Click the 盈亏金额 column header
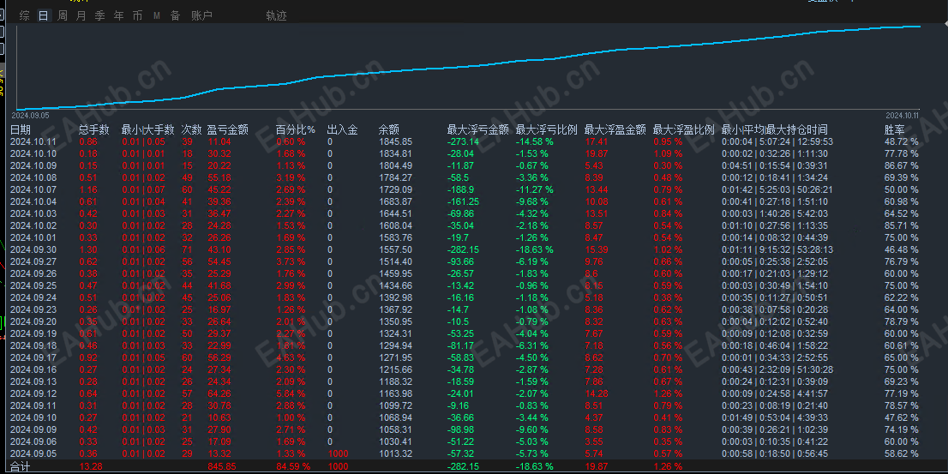This screenshot has width=948, height=474. 227,129
